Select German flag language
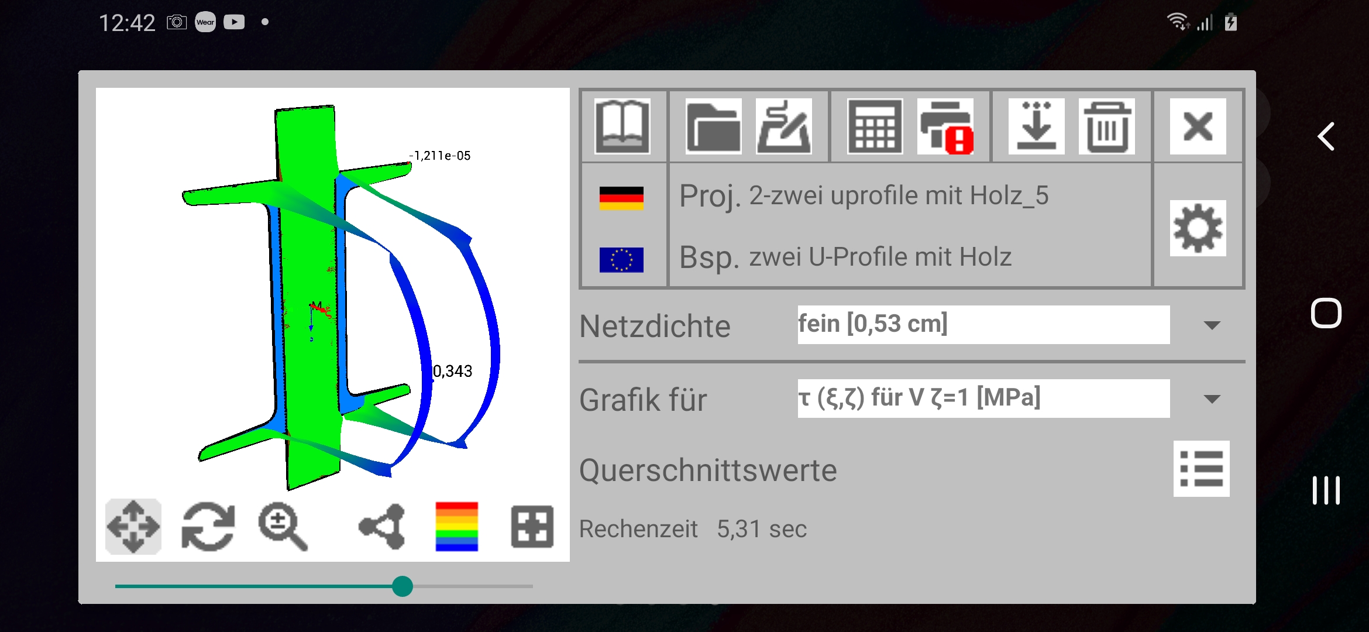This screenshot has width=1369, height=632. point(621,198)
